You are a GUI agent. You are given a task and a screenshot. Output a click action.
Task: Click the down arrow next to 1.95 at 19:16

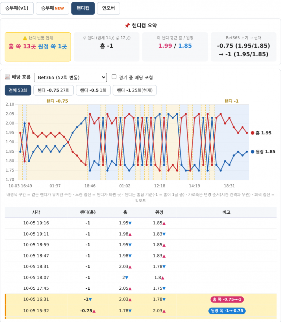[x=130, y=223]
